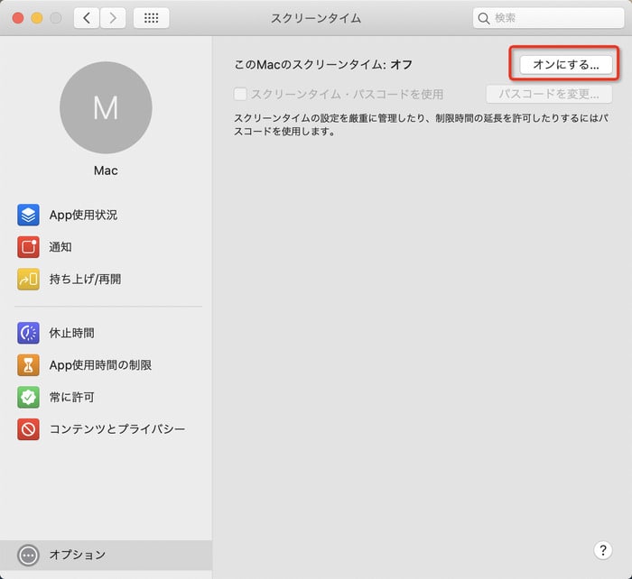Show all preferences with grid button
Screen dimensions: 632x579
pos(151,18)
